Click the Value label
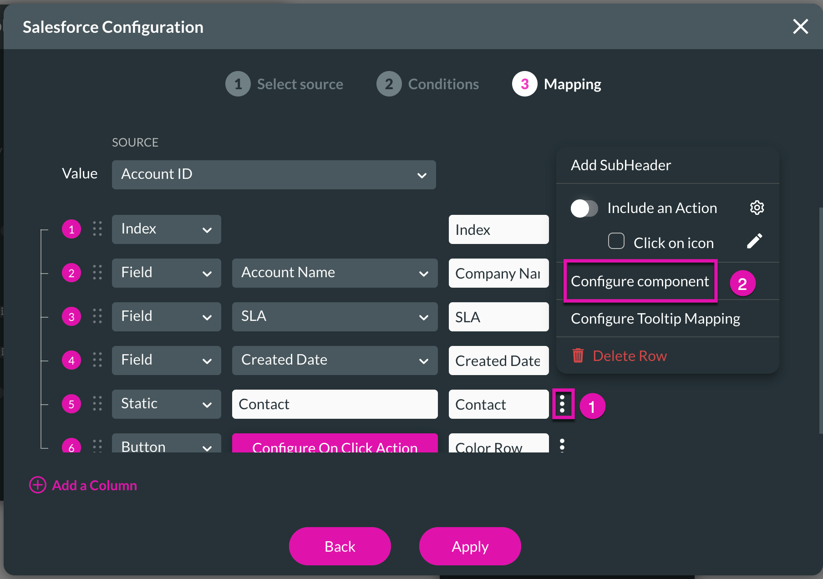This screenshot has width=823, height=579. (x=80, y=173)
